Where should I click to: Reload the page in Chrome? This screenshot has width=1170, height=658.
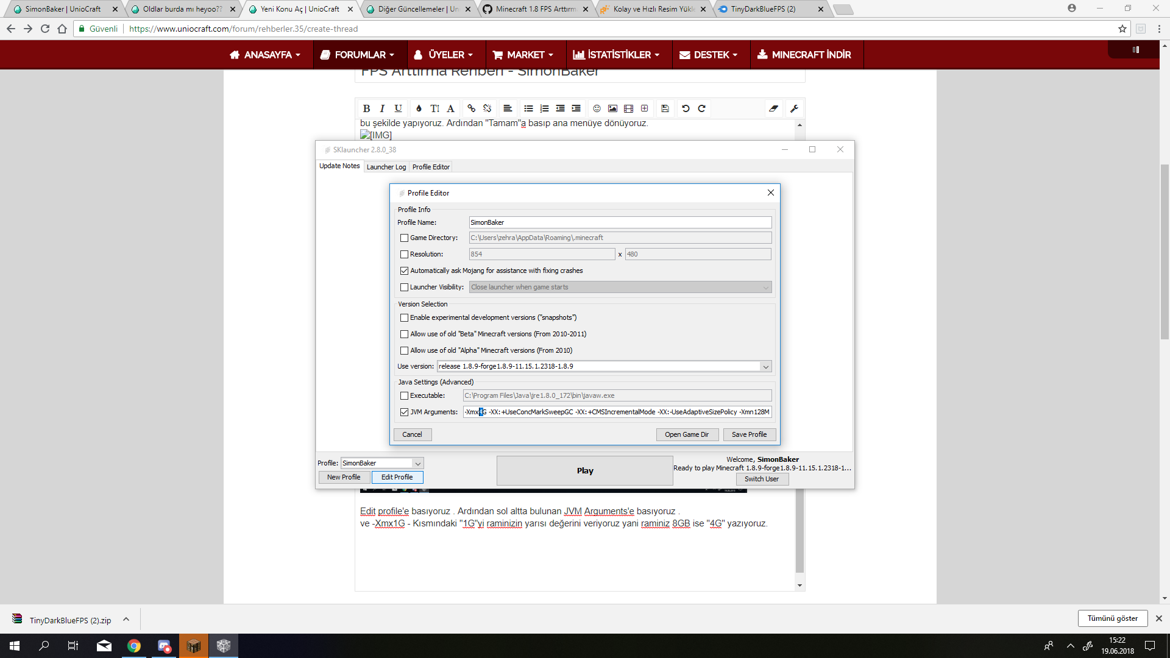point(45,29)
